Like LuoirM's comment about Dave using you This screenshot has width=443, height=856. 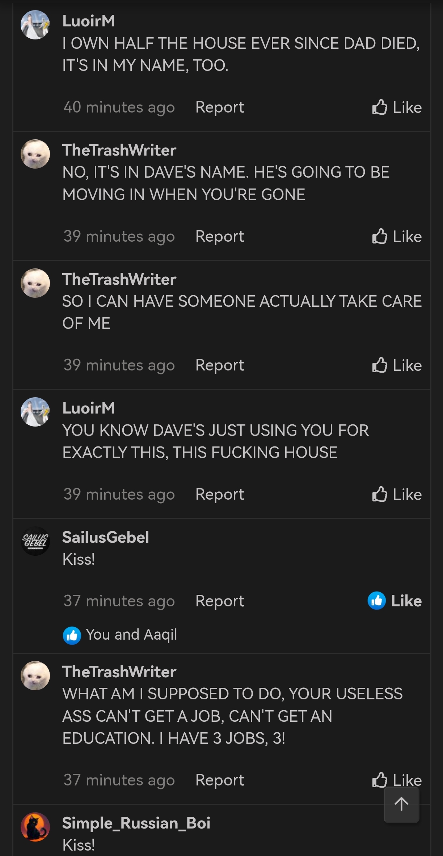pyautogui.click(x=397, y=495)
